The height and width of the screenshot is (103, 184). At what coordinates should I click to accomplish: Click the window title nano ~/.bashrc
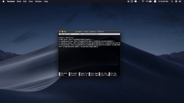pos(90,32)
